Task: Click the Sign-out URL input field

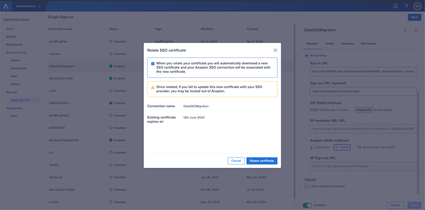Action: point(363,91)
